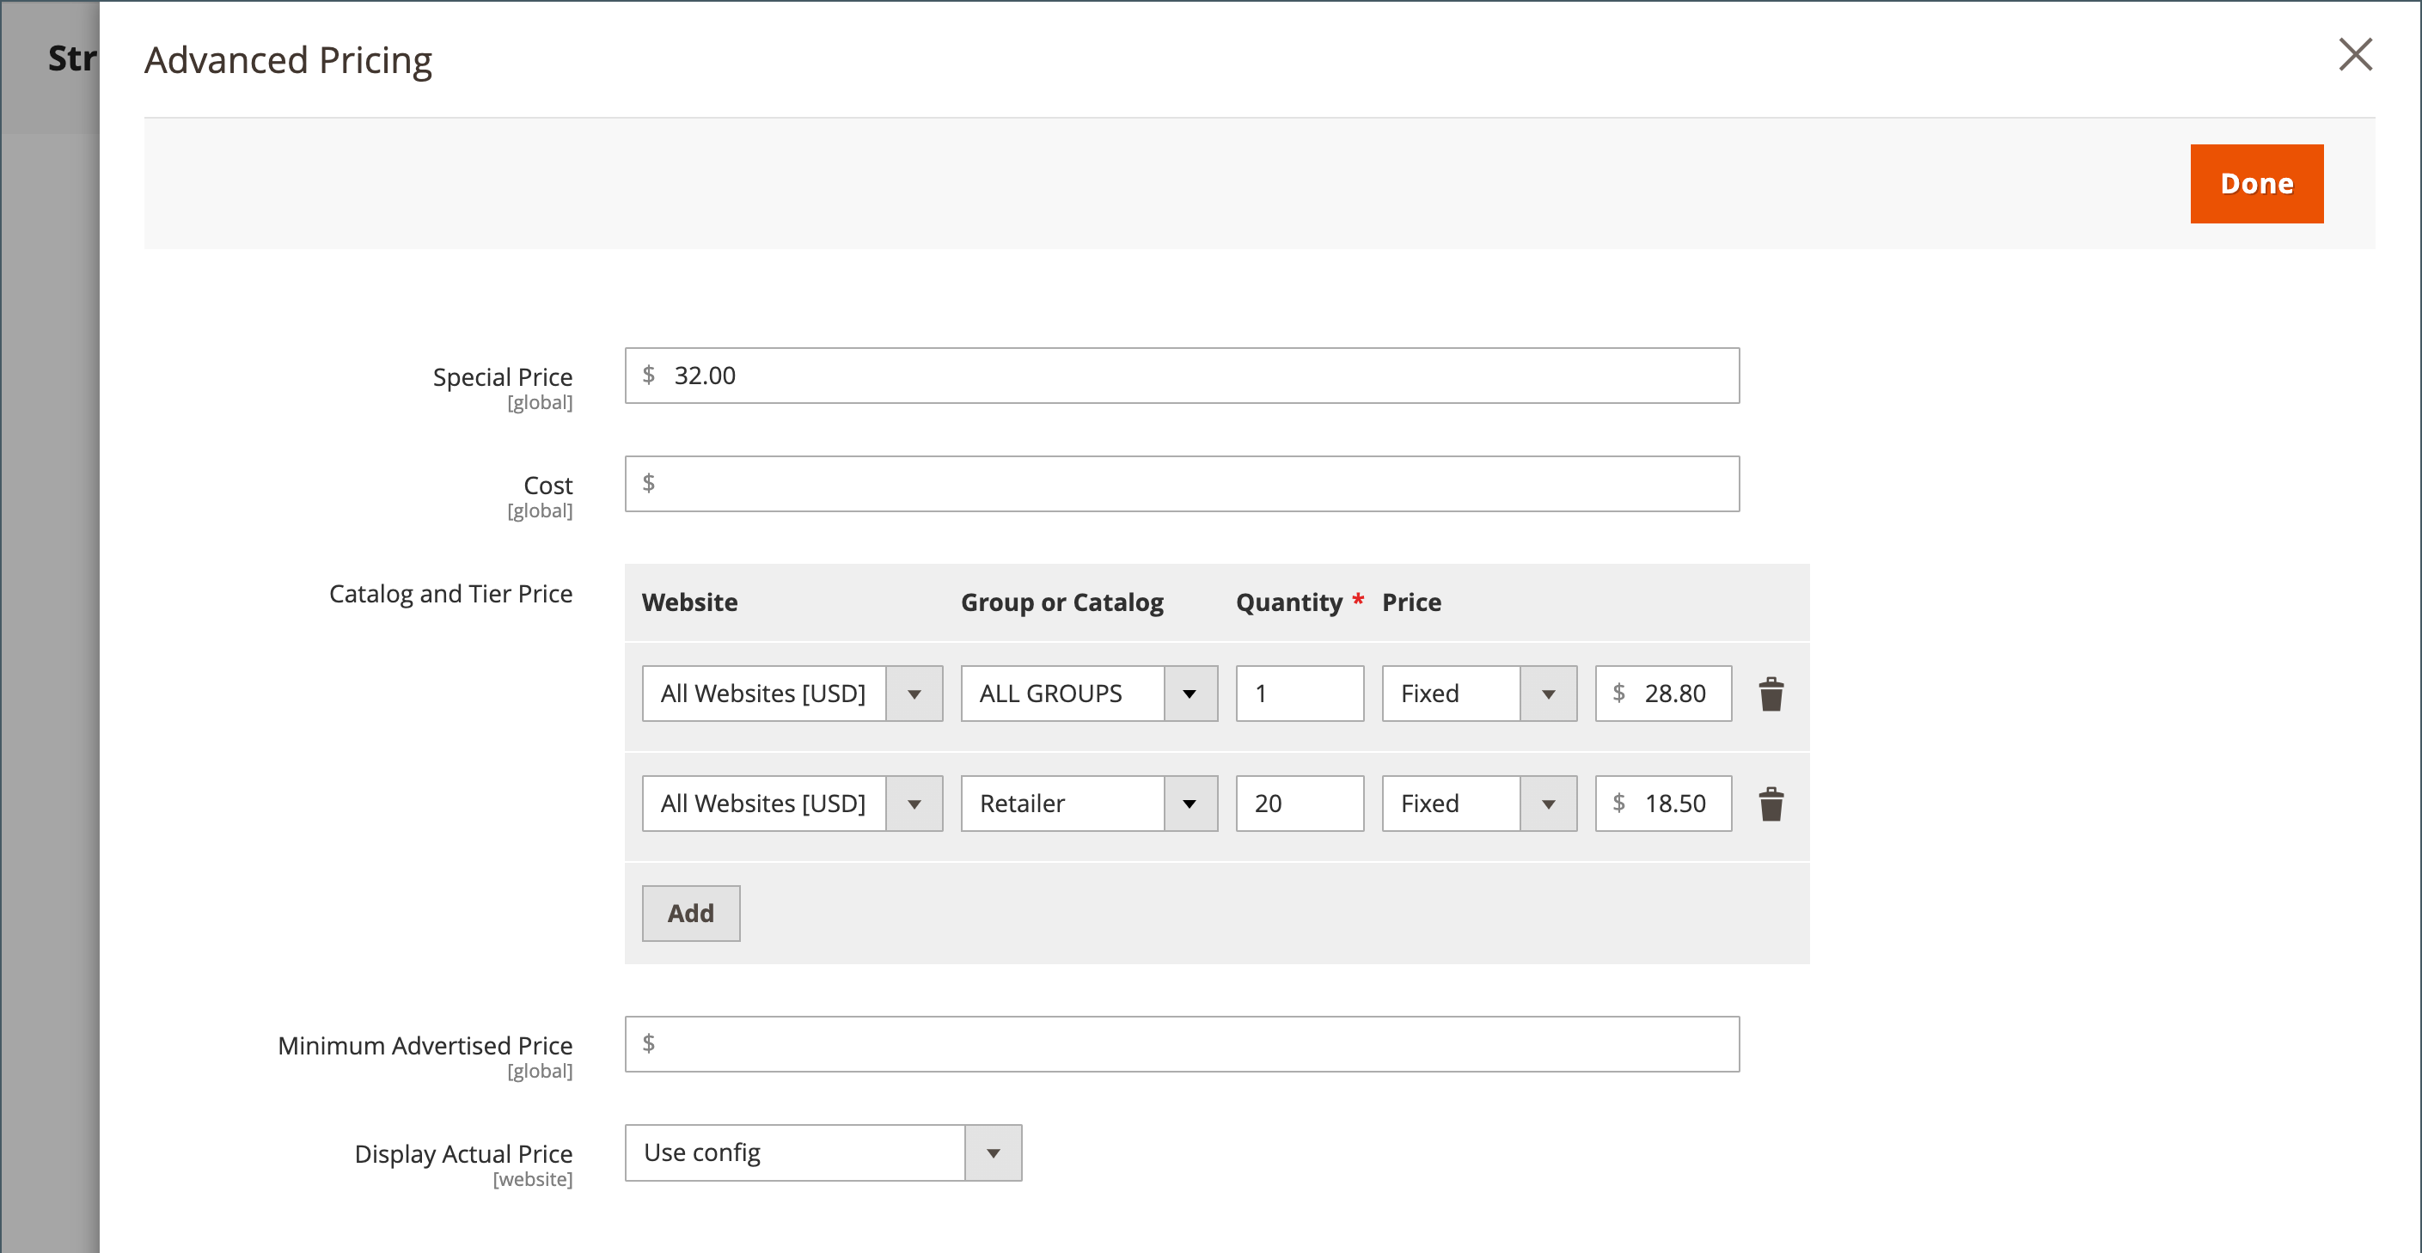
Task: Delete the ALL GROUPS tier price row
Action: tap(1771, 694)
